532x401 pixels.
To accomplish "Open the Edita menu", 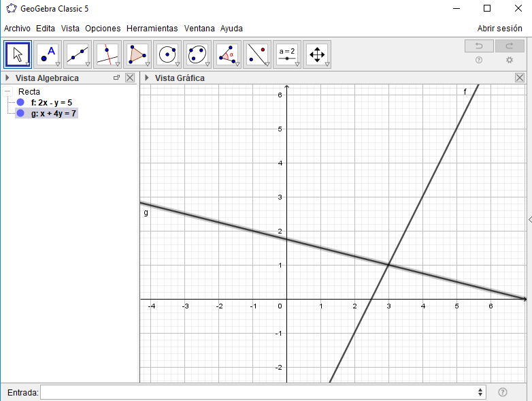I will coord(46,29).
